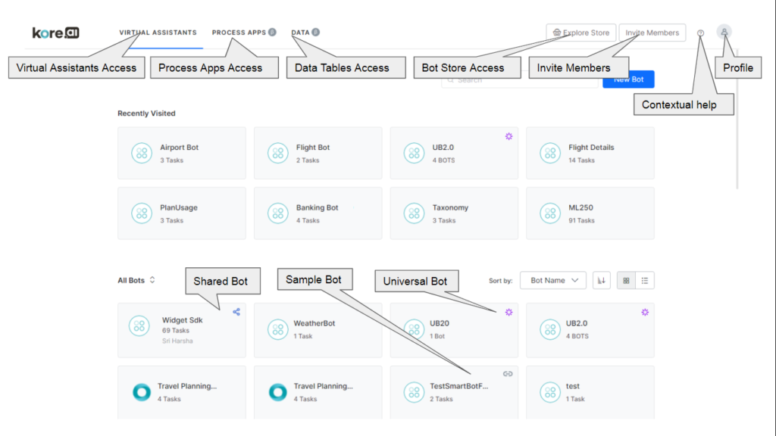Enable grid view for bots
This screenshot has width=776, height=436.
pyautogui.click(x=624, y=280)
